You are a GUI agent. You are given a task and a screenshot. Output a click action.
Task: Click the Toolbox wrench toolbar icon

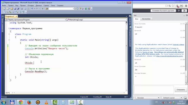[83, 9]
